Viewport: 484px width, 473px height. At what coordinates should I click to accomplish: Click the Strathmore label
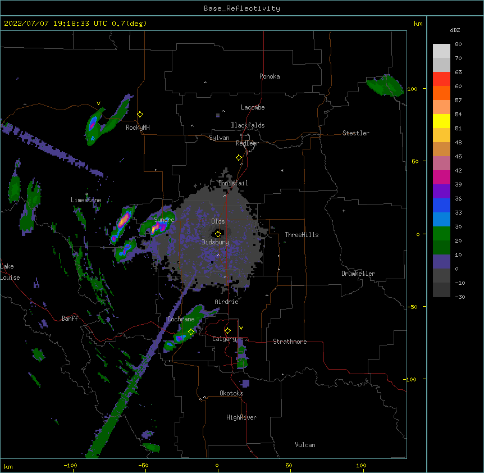pos(290,342)
